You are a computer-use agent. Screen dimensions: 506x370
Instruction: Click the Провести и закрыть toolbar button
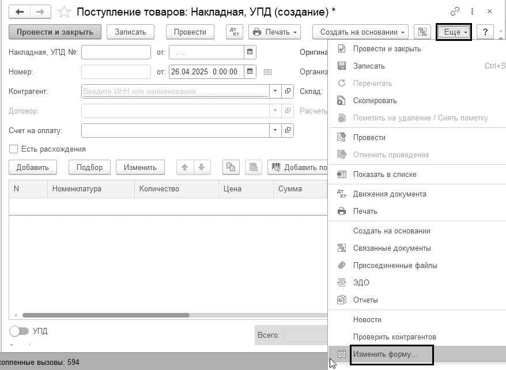(55, 32)
